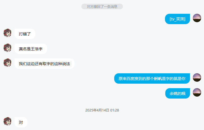Viewport: 204px width, 130px height.
Task: Click the 01:28 time in the timestamp
Action: [x=114, y=110]
